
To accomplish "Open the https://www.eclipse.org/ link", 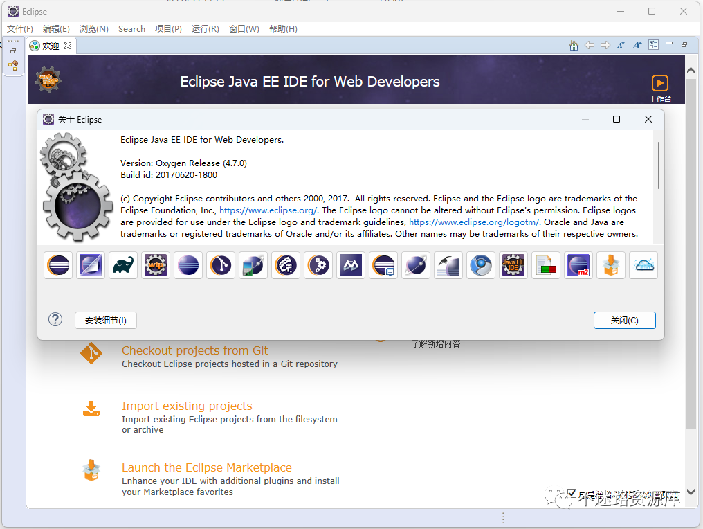I will pos(268,210).
